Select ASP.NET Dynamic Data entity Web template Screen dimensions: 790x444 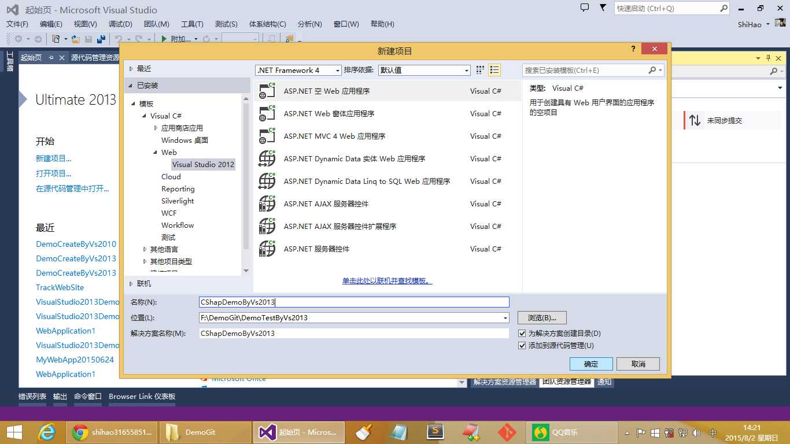(x=387, y=158)
